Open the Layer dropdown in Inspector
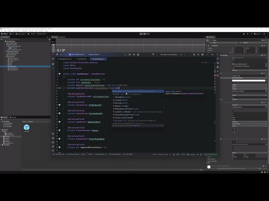Screen dimensions: 269x201 tap(255, 43)
